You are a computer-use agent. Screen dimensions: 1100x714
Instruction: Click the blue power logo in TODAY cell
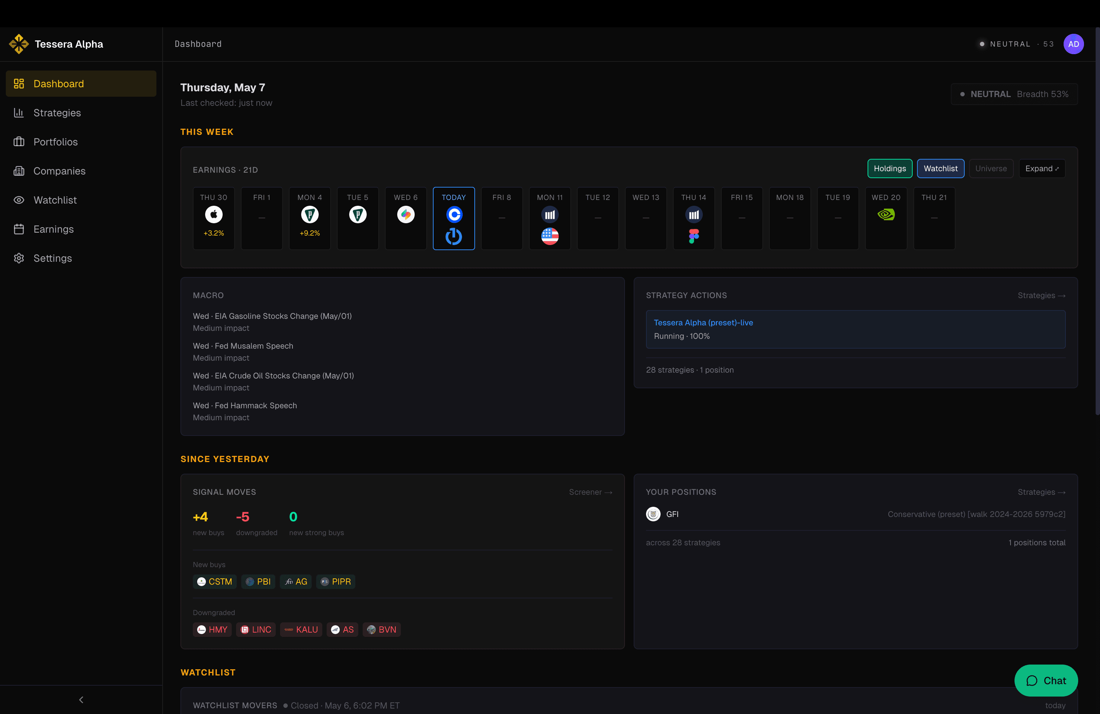tap(454, 236)
